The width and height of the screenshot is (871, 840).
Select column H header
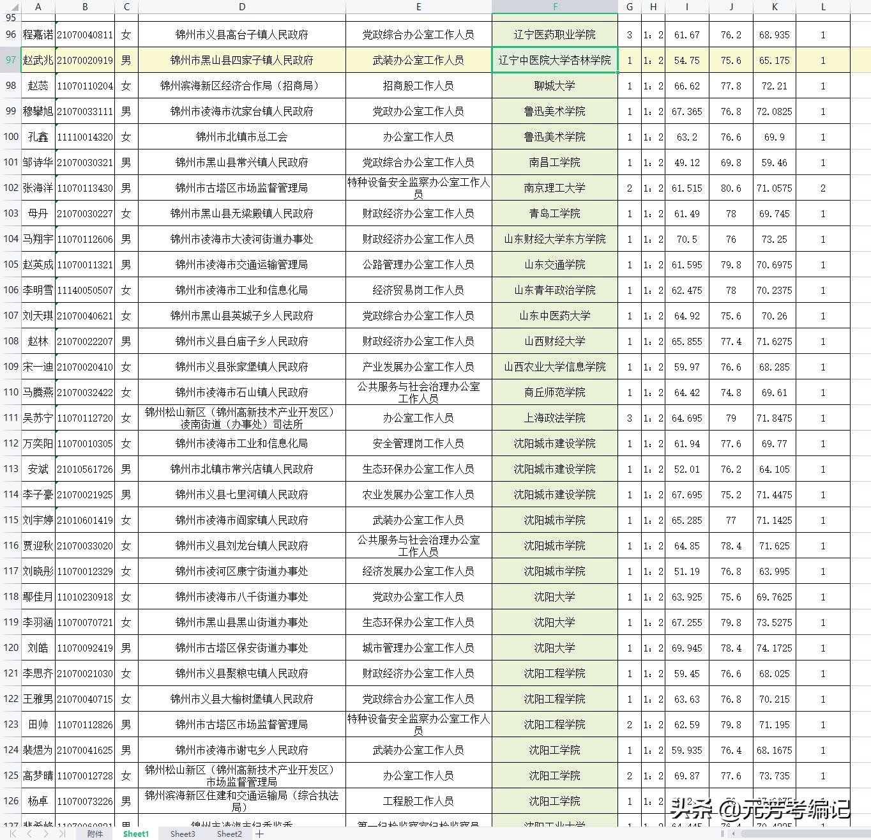653,6
